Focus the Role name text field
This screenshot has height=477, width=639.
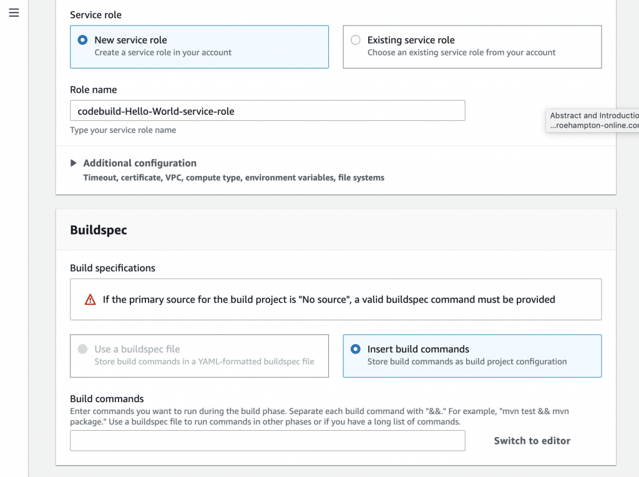pyautogui.click(x=267, y=111)
